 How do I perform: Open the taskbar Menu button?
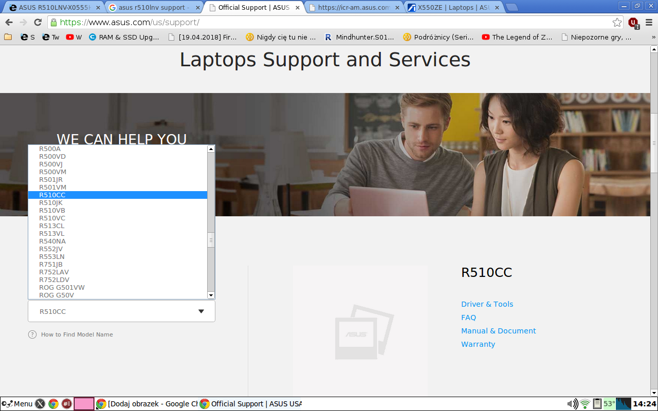pyautogui.click(x=17, y=404)
